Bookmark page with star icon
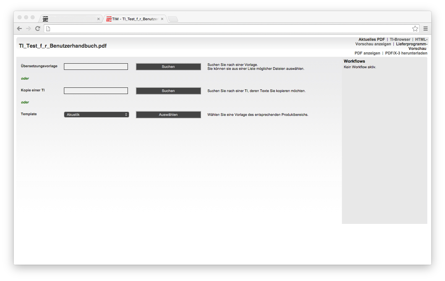The image size is (445, 281). [x=415, y=29]
